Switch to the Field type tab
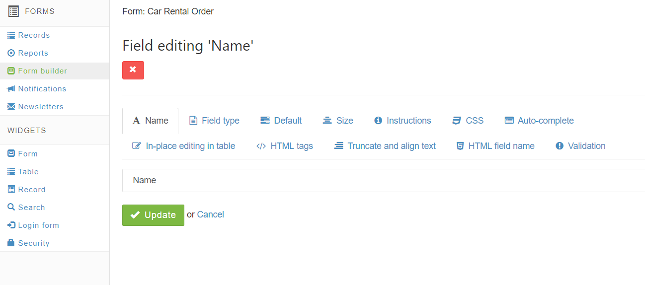The width and height of the screenshot is (645, 285). (214, 121)
